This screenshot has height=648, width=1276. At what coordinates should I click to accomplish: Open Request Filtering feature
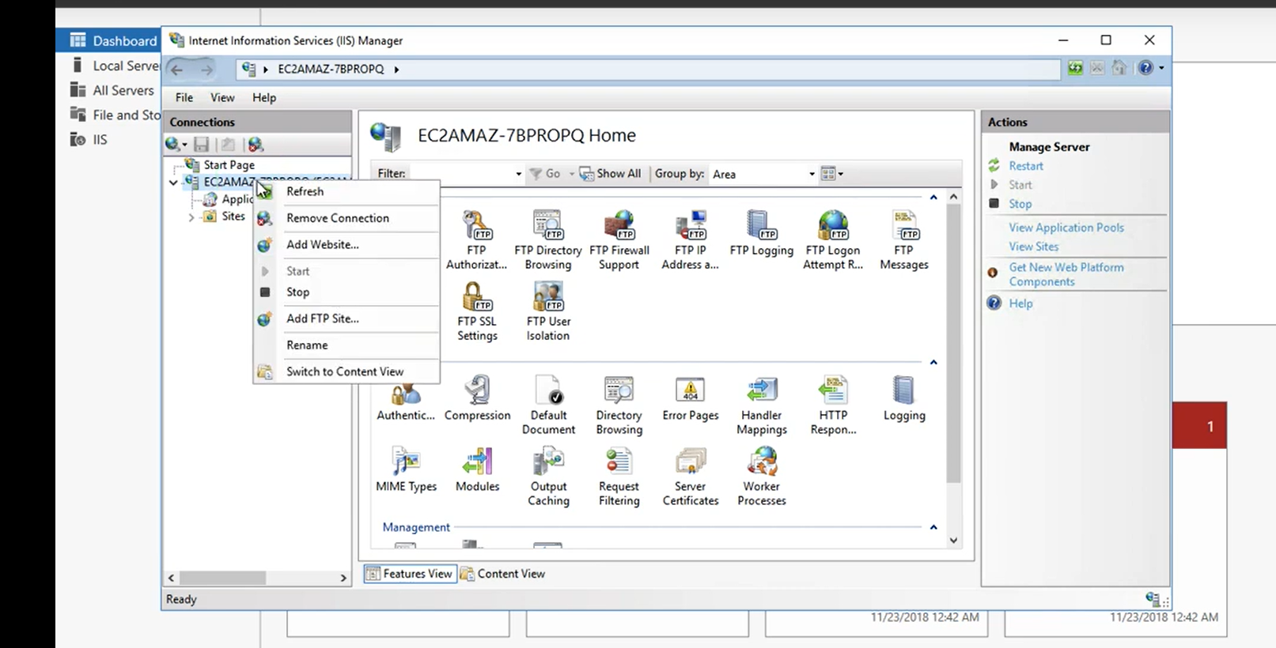(619, 476)
